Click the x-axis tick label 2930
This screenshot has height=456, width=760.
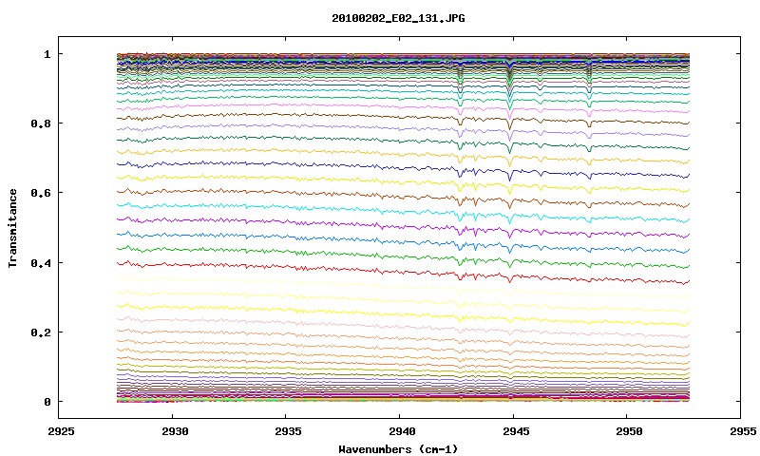tap(175, 431)
